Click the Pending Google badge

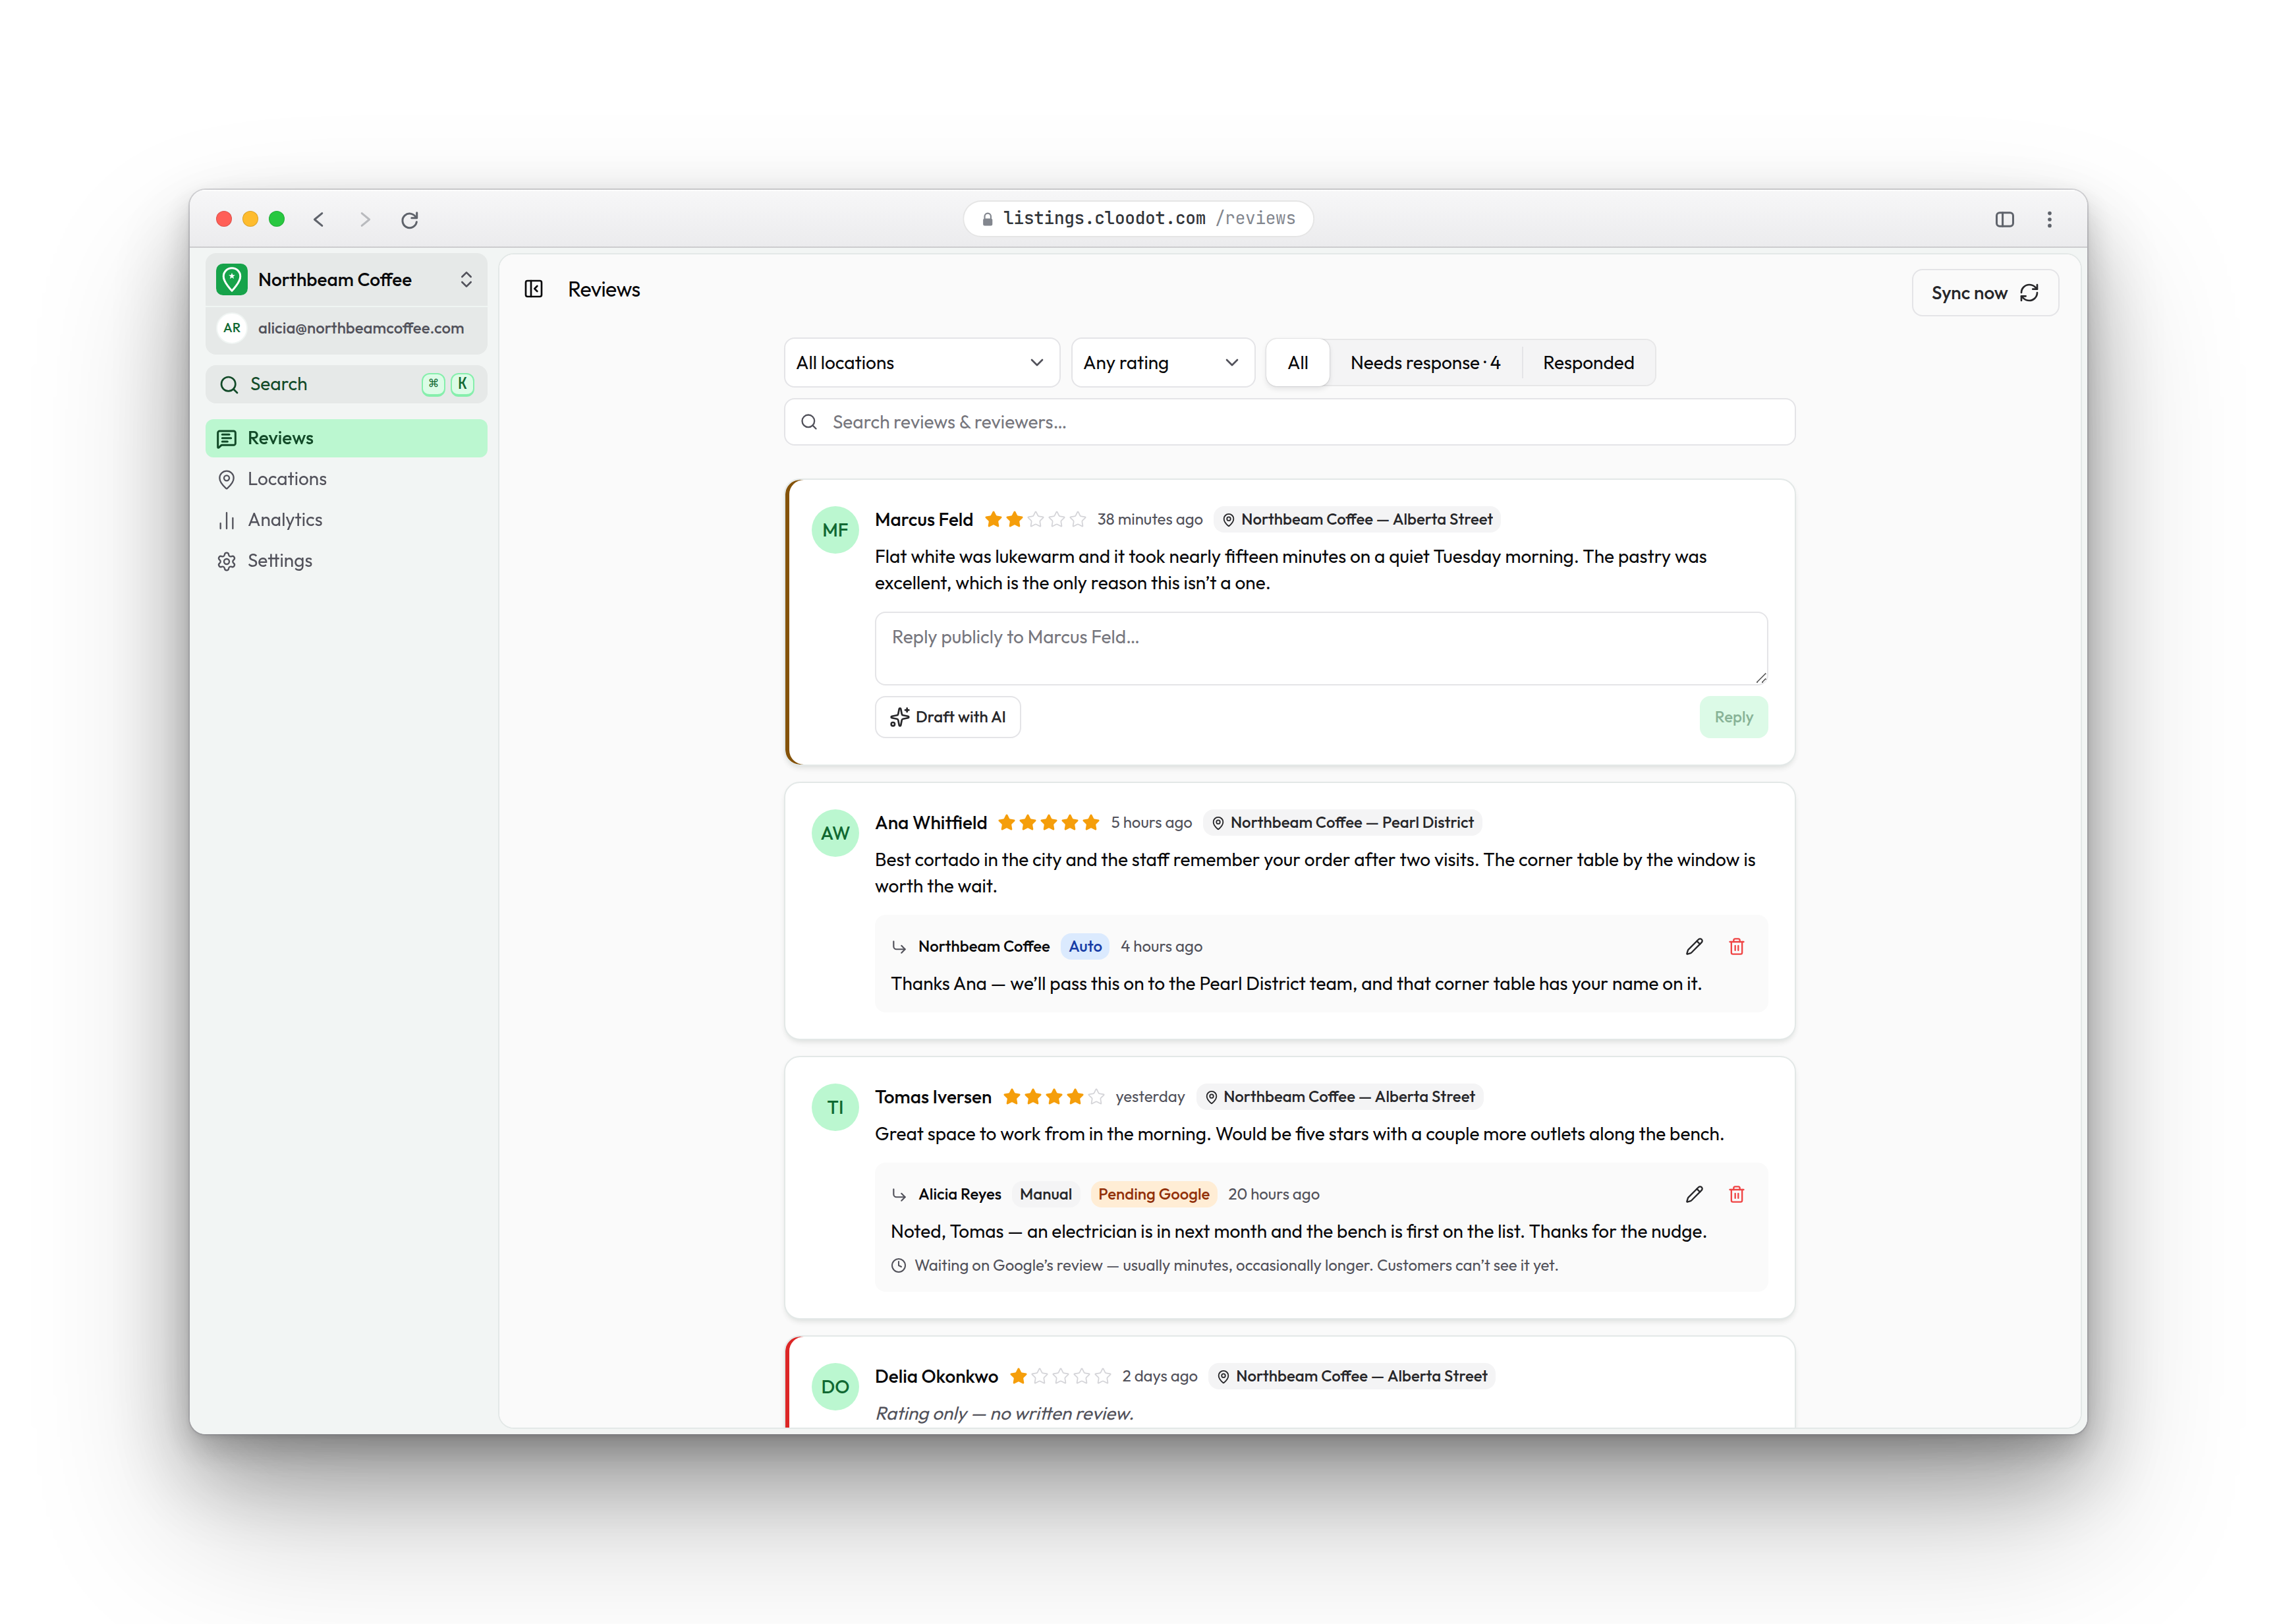[x=1152, y=1194]
